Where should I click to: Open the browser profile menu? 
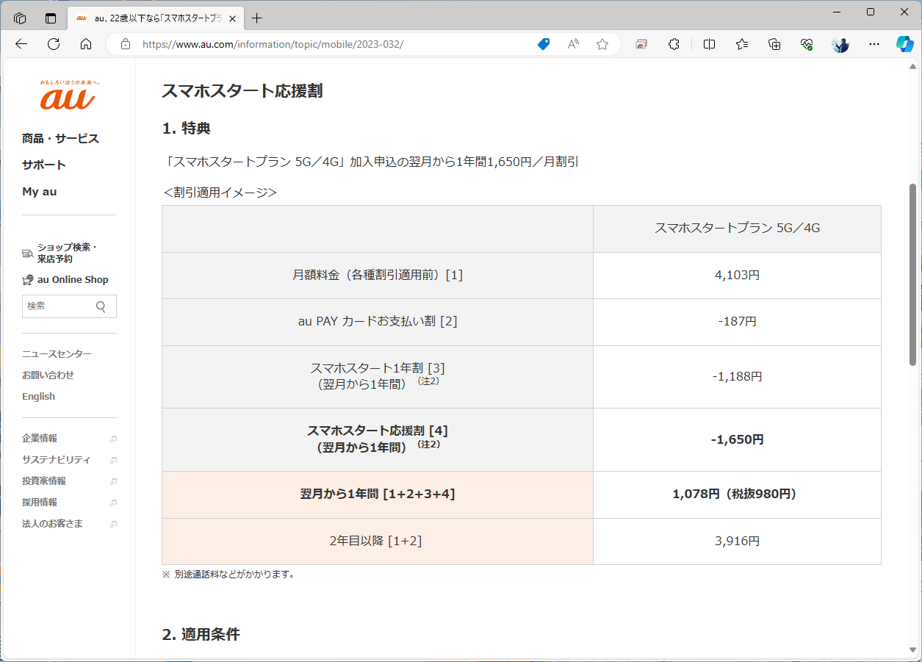point(840,44)
